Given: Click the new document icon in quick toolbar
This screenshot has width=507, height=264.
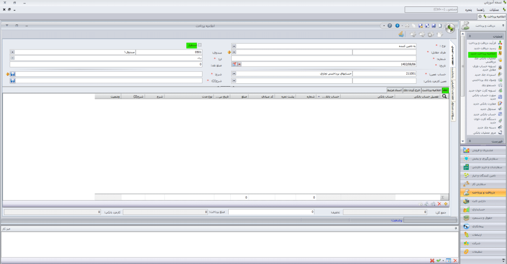Looking at the screenshot, I should [x=440, y=26].
